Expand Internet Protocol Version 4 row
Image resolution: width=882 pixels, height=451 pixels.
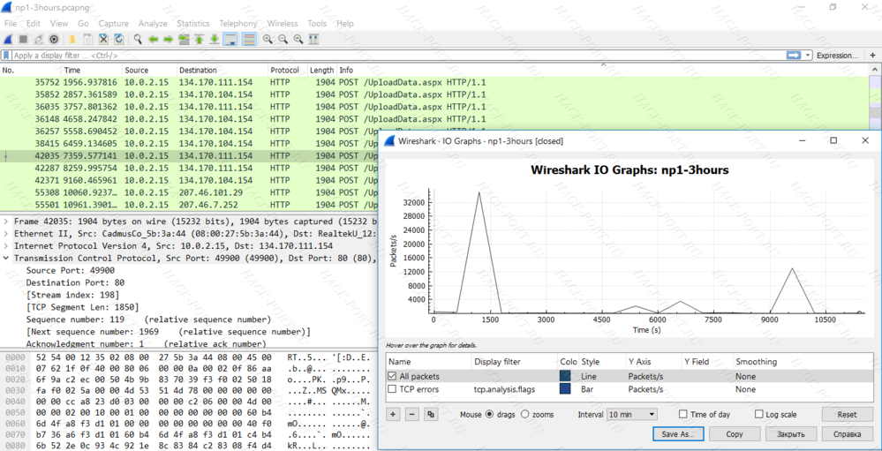point(5,246)
